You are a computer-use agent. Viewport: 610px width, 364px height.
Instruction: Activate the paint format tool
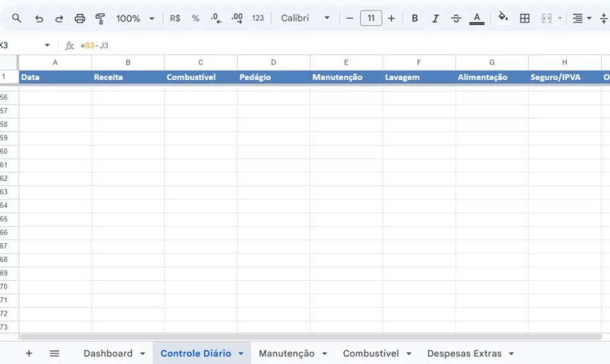coord(100,18)
